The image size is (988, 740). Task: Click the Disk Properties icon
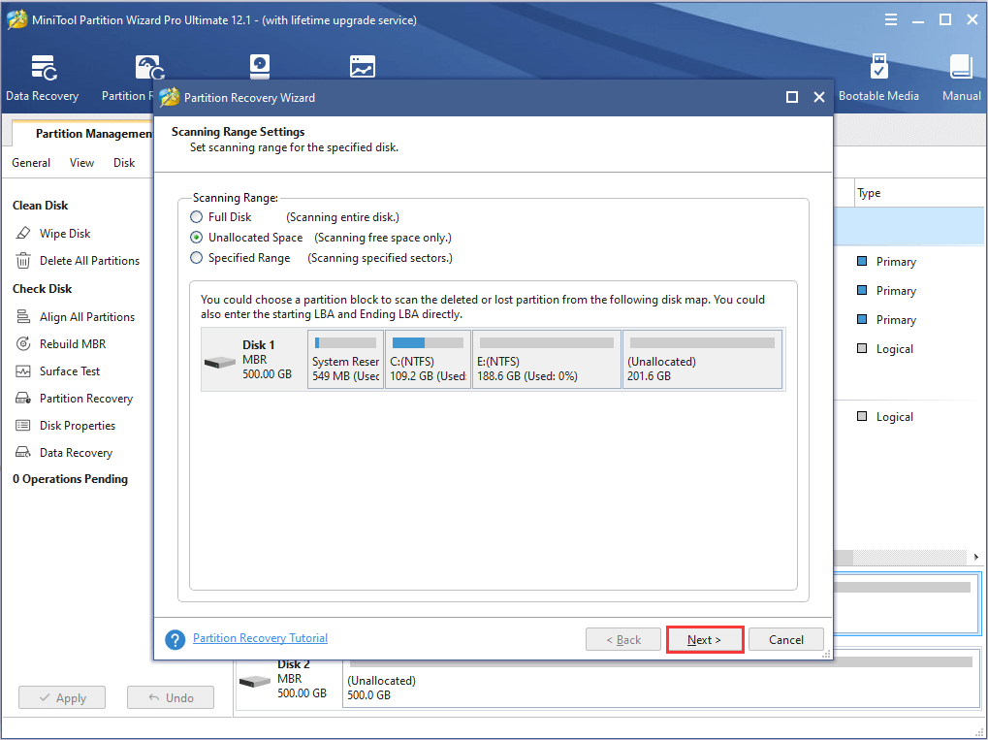pyautogui.click(x=23, y=426)
